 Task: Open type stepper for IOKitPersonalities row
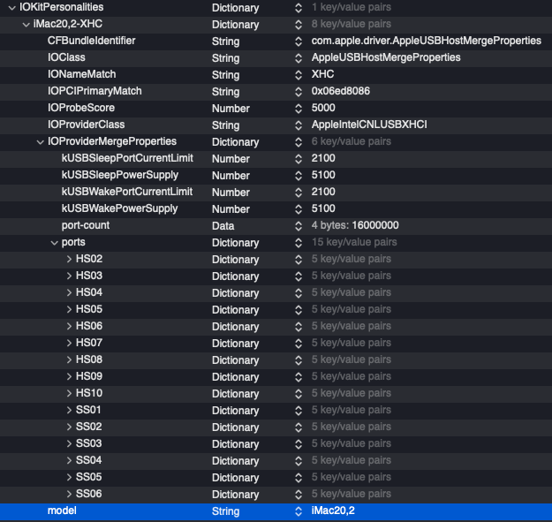pos(299,8)
